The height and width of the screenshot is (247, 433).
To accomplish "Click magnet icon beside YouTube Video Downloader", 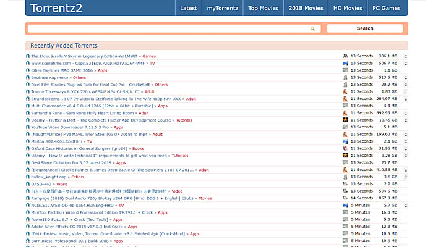I will pos(28,127).
